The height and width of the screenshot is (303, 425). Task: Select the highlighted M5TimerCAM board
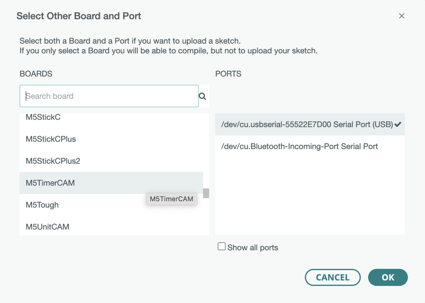(50, 183)
